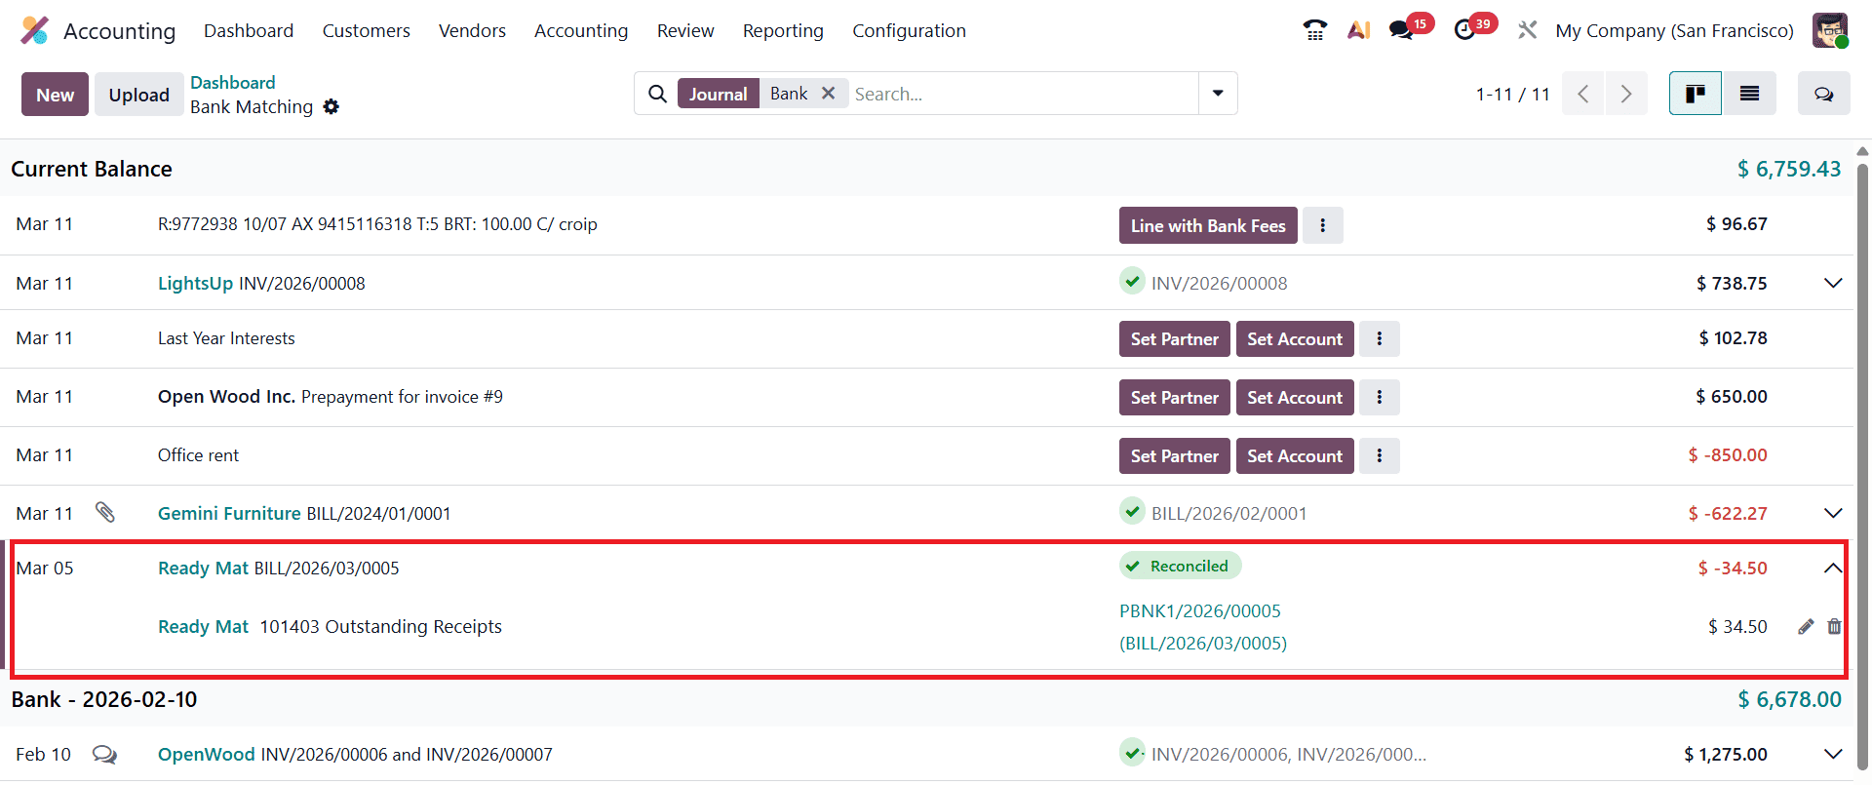Click the Line with Bank Fees button

click(x=1208, y=225)
